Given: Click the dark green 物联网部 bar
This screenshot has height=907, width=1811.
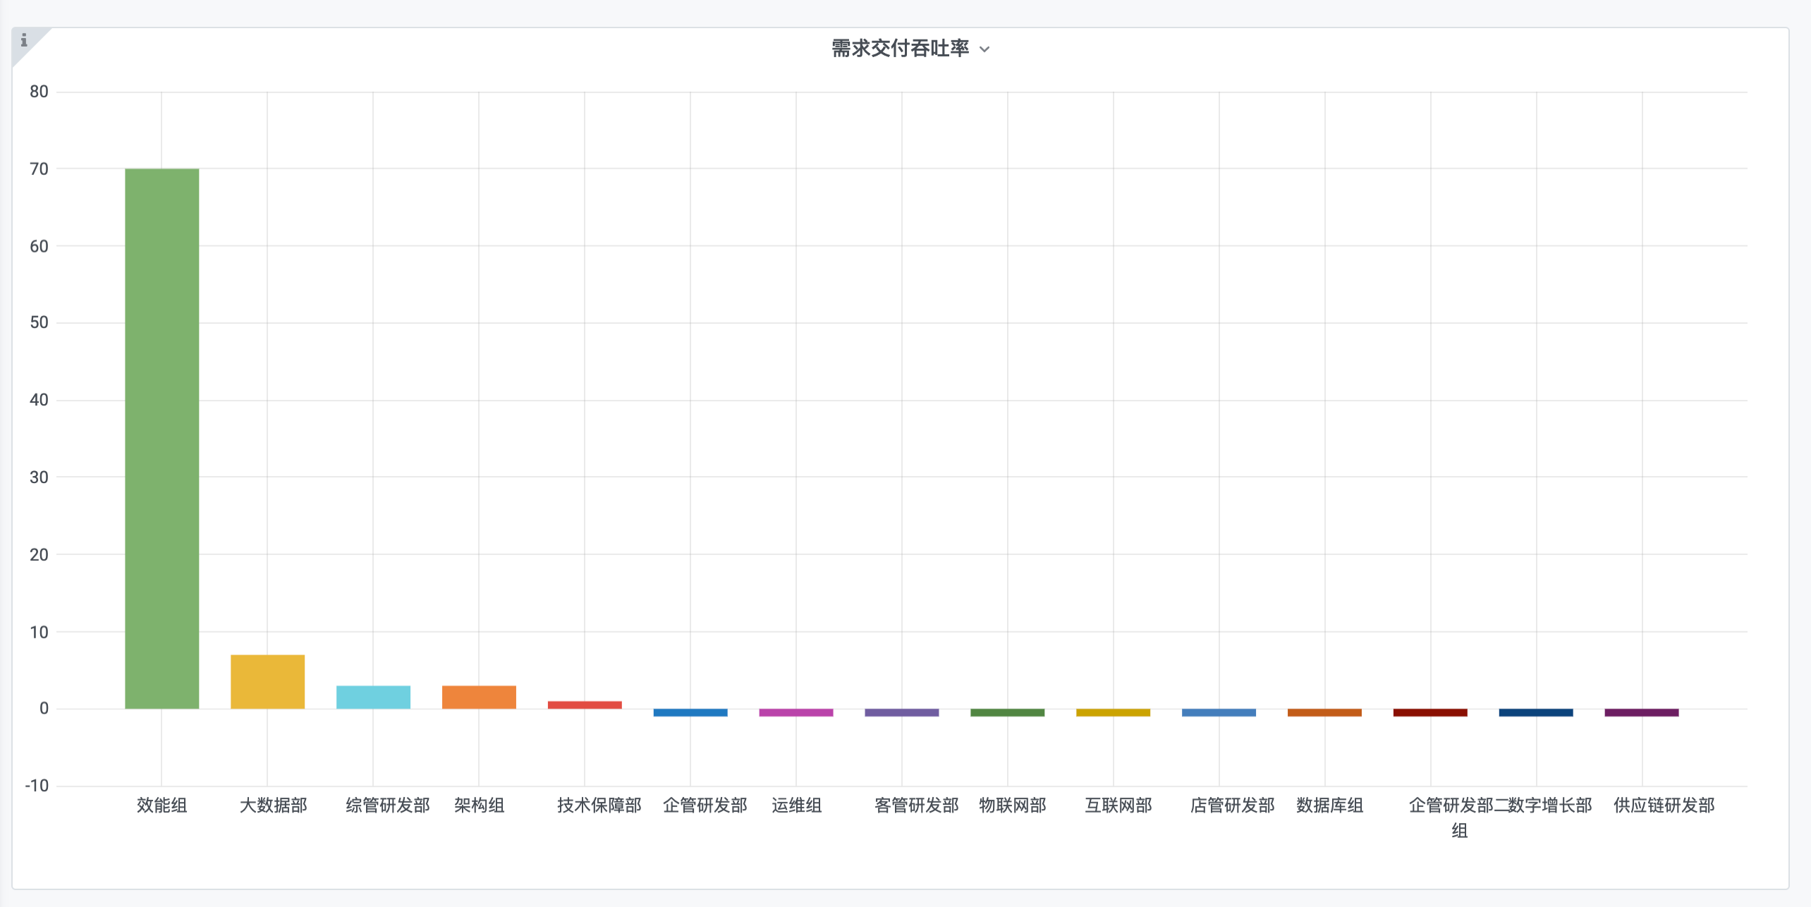Looking at the screenshot, I should point(1007,712).
